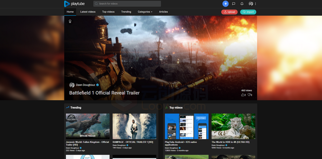Image resolution: width=322 pixels, height=159 pixels.
Task: Open the three-dot menu beside avatar
Action: pos(255,4)
